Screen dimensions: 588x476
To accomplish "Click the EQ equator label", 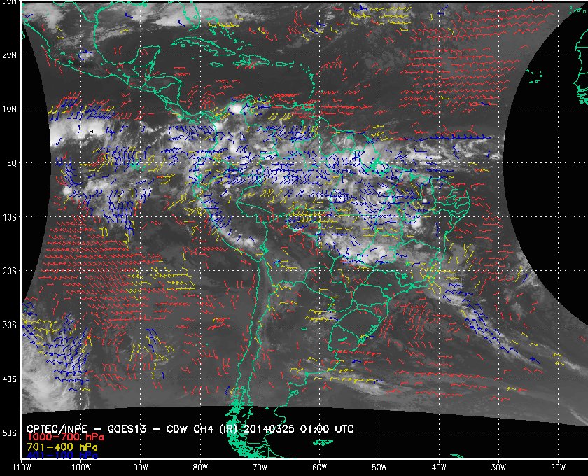I will click(x=12, y=163).
